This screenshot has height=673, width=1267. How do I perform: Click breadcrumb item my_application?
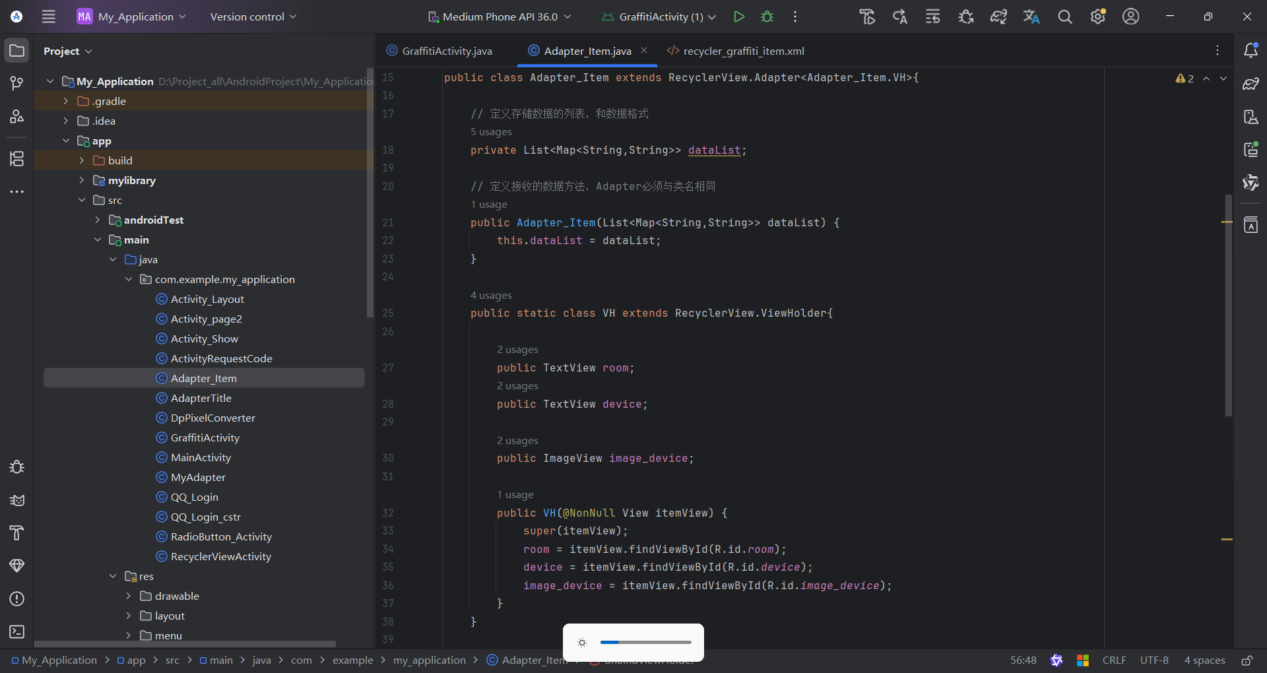click(x=430, y=660)
